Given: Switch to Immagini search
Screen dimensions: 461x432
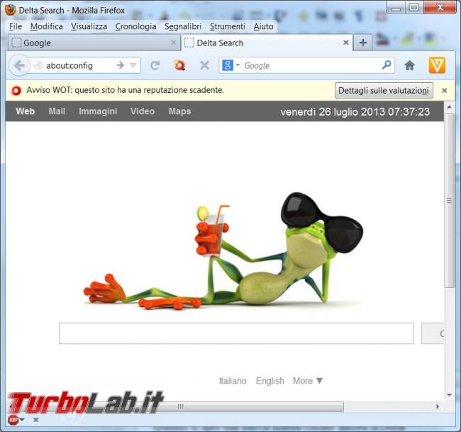Looking at the screenshot, I should click(98, 111).
